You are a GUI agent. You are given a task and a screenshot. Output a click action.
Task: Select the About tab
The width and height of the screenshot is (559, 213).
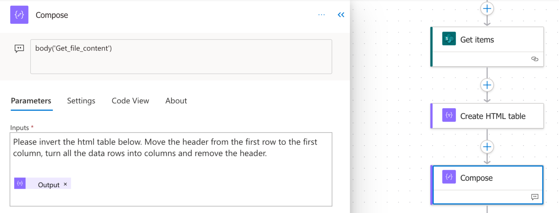[176, 101]
